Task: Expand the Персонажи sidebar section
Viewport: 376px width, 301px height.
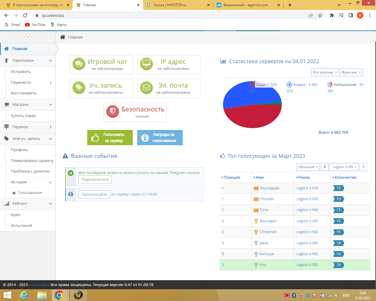Action: coord(28,61)
